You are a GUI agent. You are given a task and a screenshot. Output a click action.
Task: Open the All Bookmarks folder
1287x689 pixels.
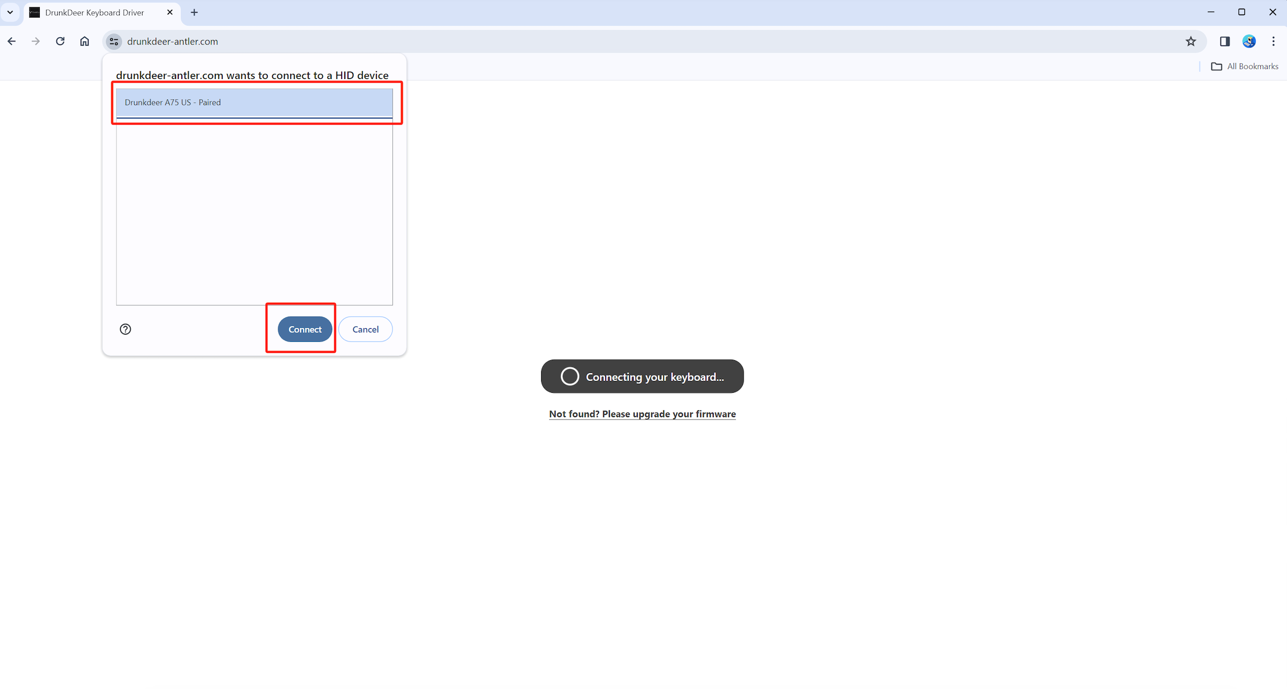coord(1245,66)
